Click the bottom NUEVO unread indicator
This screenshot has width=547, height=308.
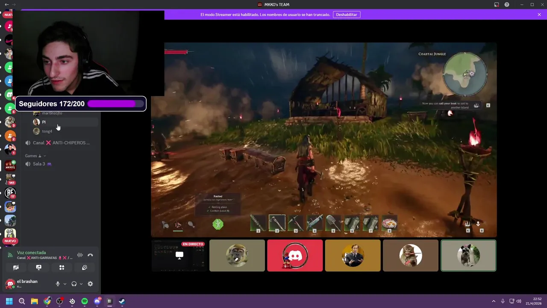pos(10,241)
